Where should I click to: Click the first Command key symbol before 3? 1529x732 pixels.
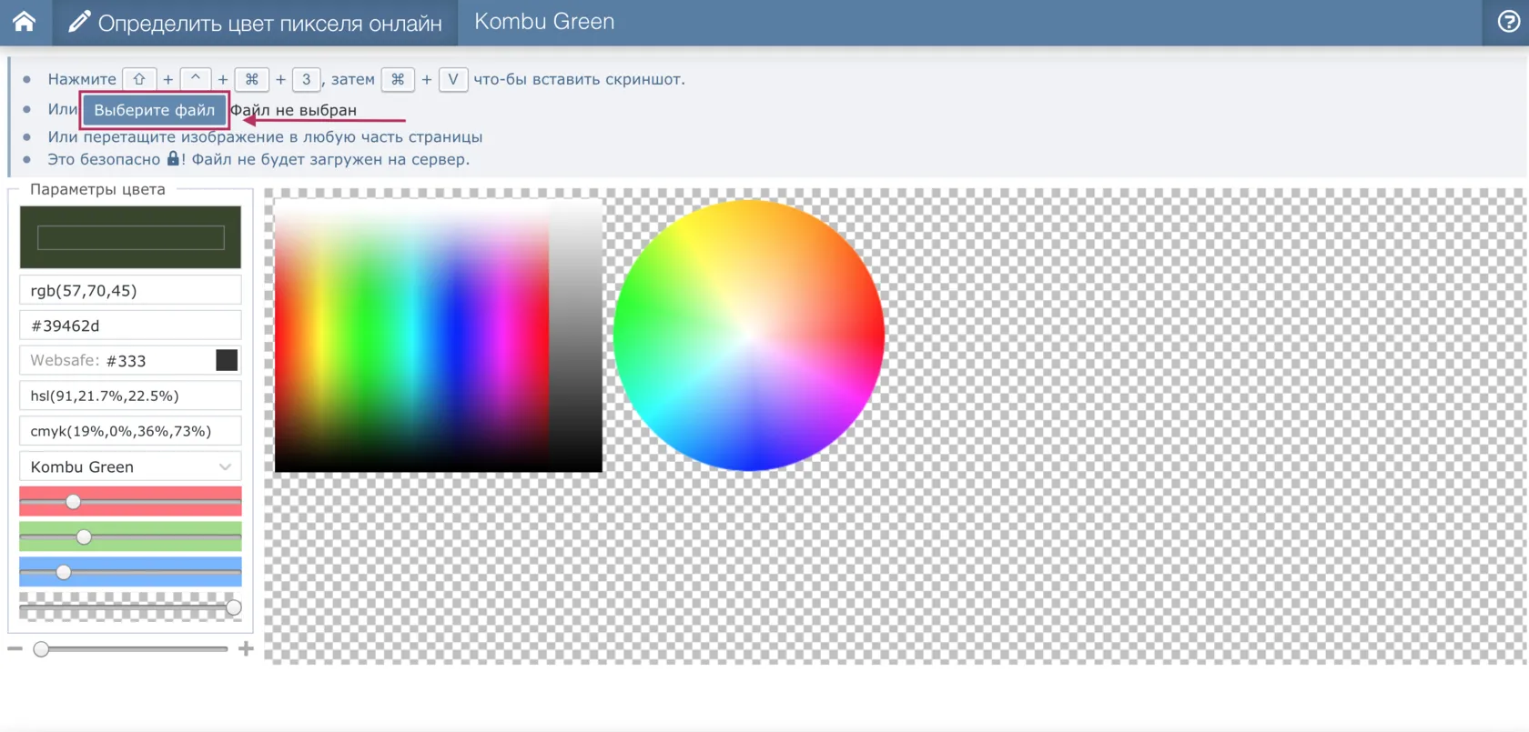coord(251,79)
